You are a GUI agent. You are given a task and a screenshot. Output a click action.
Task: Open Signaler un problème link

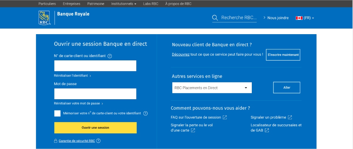click(x=268, y=117)
